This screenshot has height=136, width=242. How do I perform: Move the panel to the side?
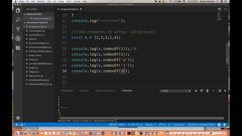(x=219, y=91)
